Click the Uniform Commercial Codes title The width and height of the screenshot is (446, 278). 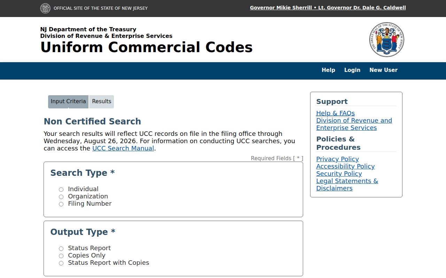[146, 47]
